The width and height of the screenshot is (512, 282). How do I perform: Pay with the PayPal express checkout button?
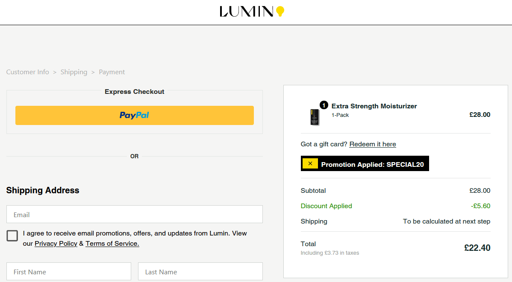click(135, 116)
